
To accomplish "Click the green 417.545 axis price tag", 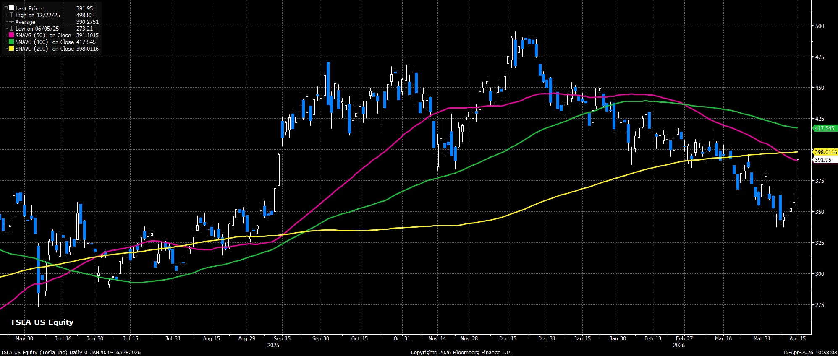I will tap(825, 128).
